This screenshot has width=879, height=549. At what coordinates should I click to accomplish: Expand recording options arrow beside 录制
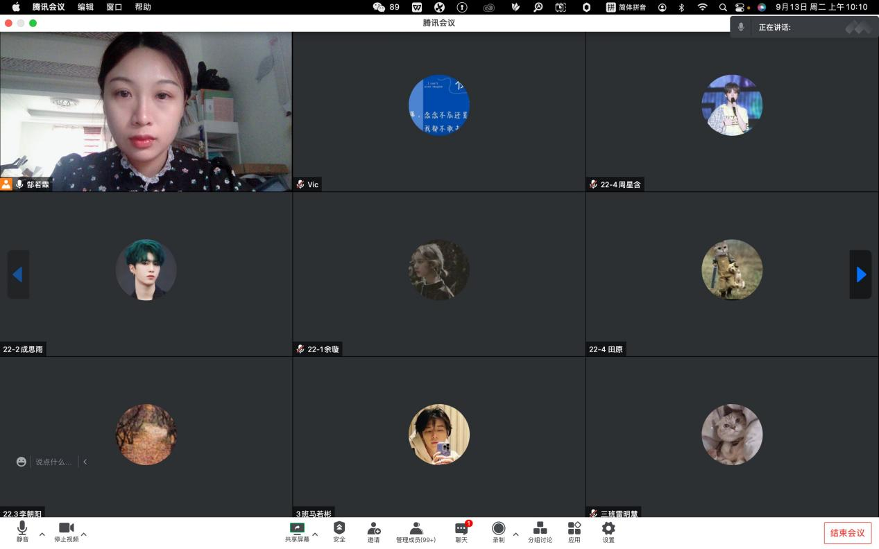515,534
